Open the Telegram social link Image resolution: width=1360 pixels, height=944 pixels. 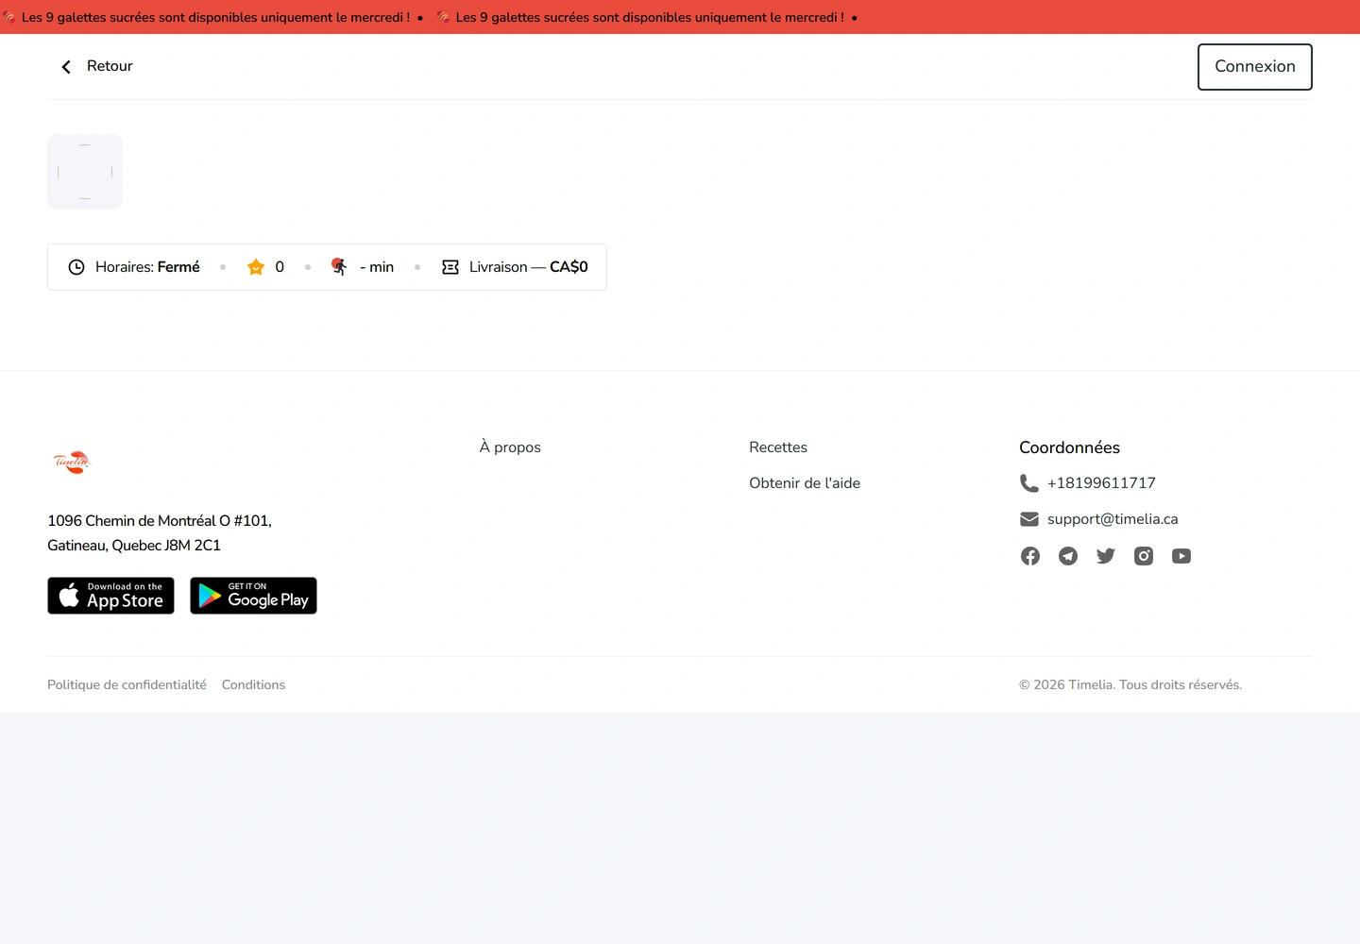coord(1068,556)
